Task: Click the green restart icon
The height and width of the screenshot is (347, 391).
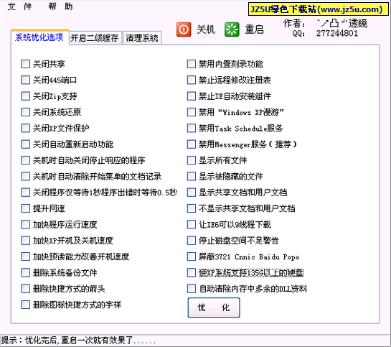Action: 232,29
